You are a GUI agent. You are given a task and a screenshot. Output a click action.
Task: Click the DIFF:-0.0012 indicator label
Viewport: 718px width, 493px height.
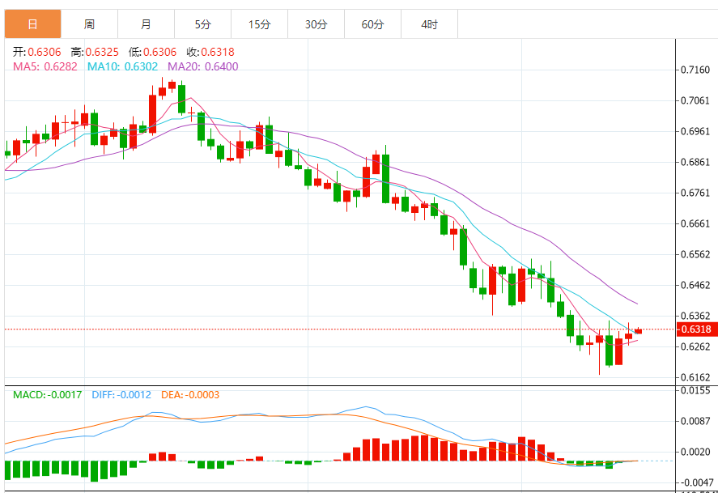121,394
